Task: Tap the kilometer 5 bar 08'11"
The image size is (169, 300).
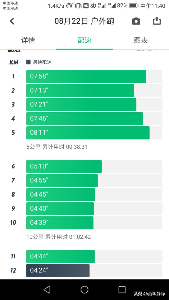Action: 88,133
